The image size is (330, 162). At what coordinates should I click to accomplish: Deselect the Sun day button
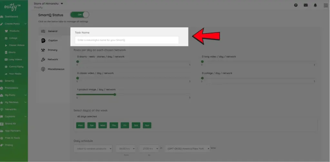click(x=147, y=125)
